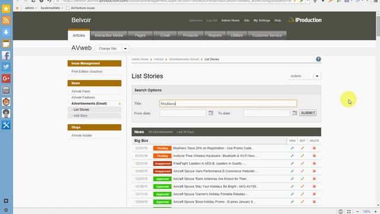This screenshot has height=214, width=380.
Task: Open the Admin Home header link
Action: pyautogui.click(x=230, y=20)
